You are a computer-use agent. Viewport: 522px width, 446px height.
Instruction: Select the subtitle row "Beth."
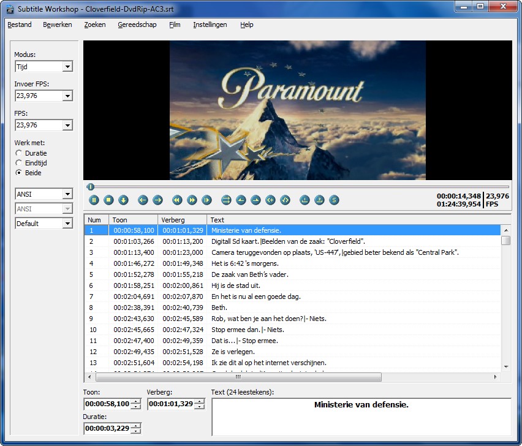tap(293, 308)
